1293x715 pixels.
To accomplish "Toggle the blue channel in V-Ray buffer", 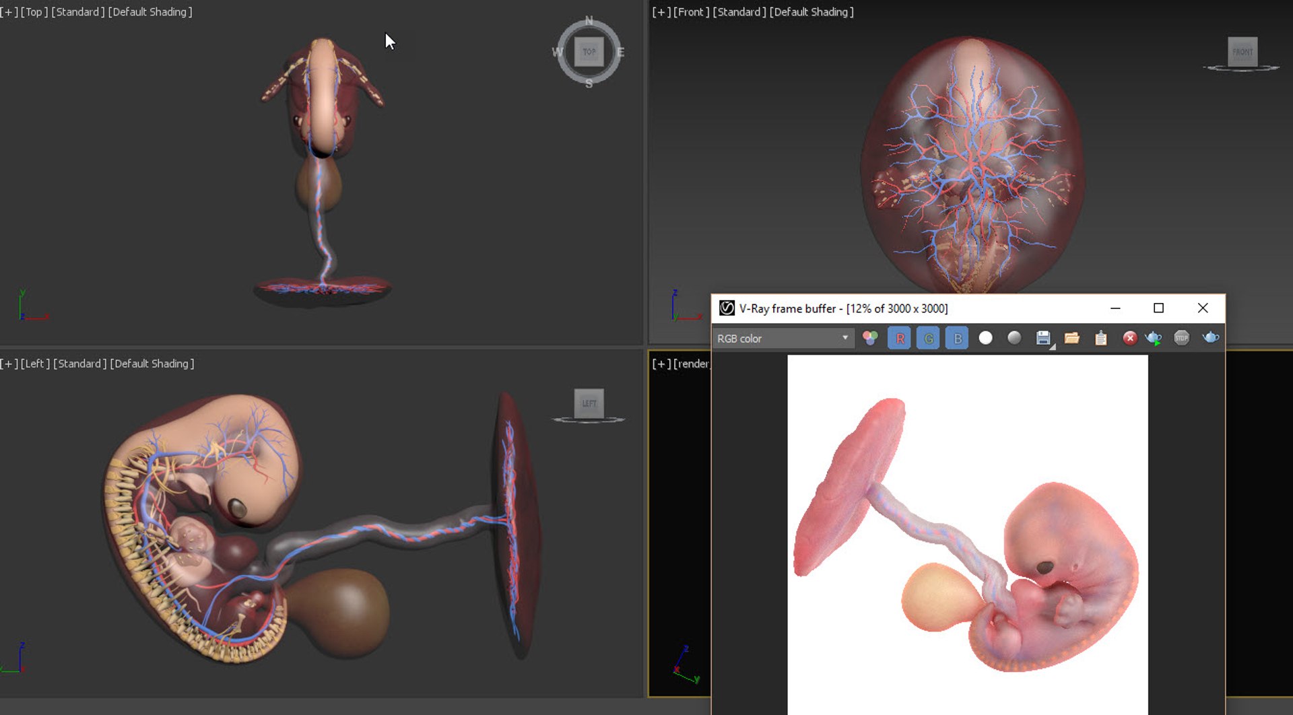I will [957, 338].
